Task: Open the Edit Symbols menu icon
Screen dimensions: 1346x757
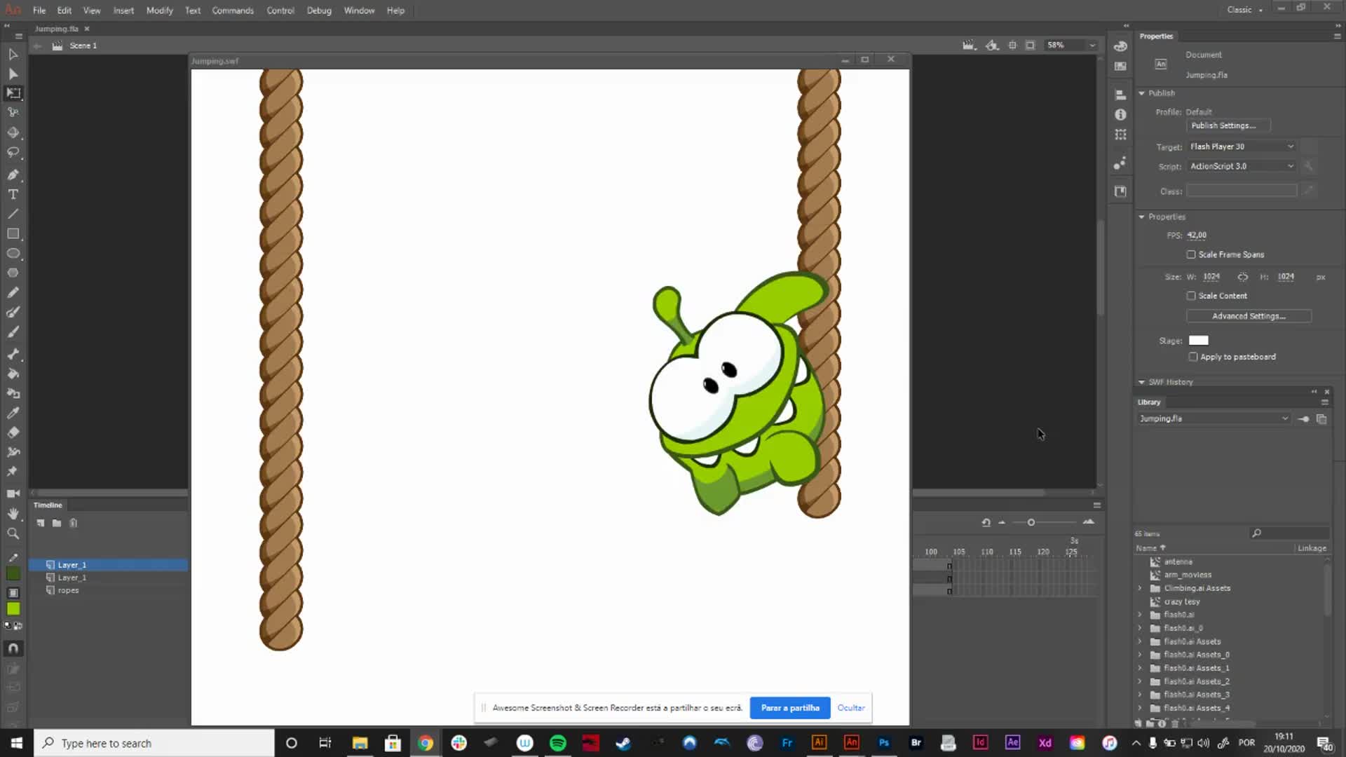Action: 992,45
